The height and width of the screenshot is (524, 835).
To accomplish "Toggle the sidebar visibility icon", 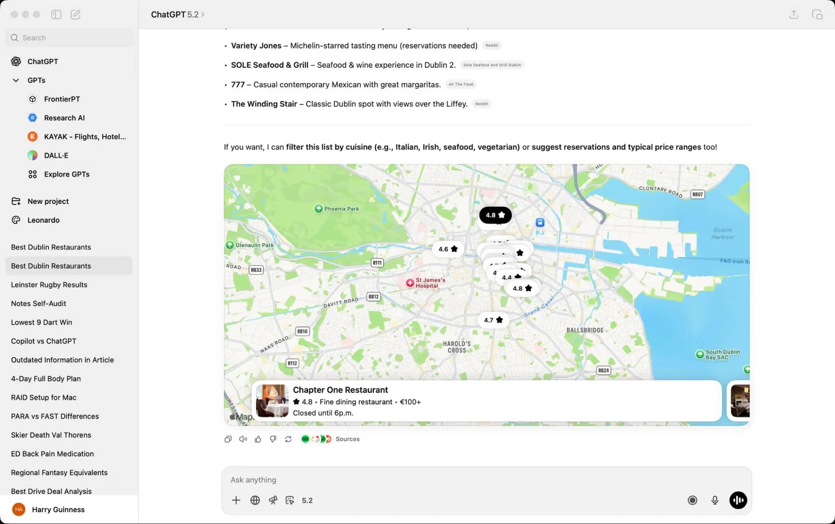I will (56, 14).
